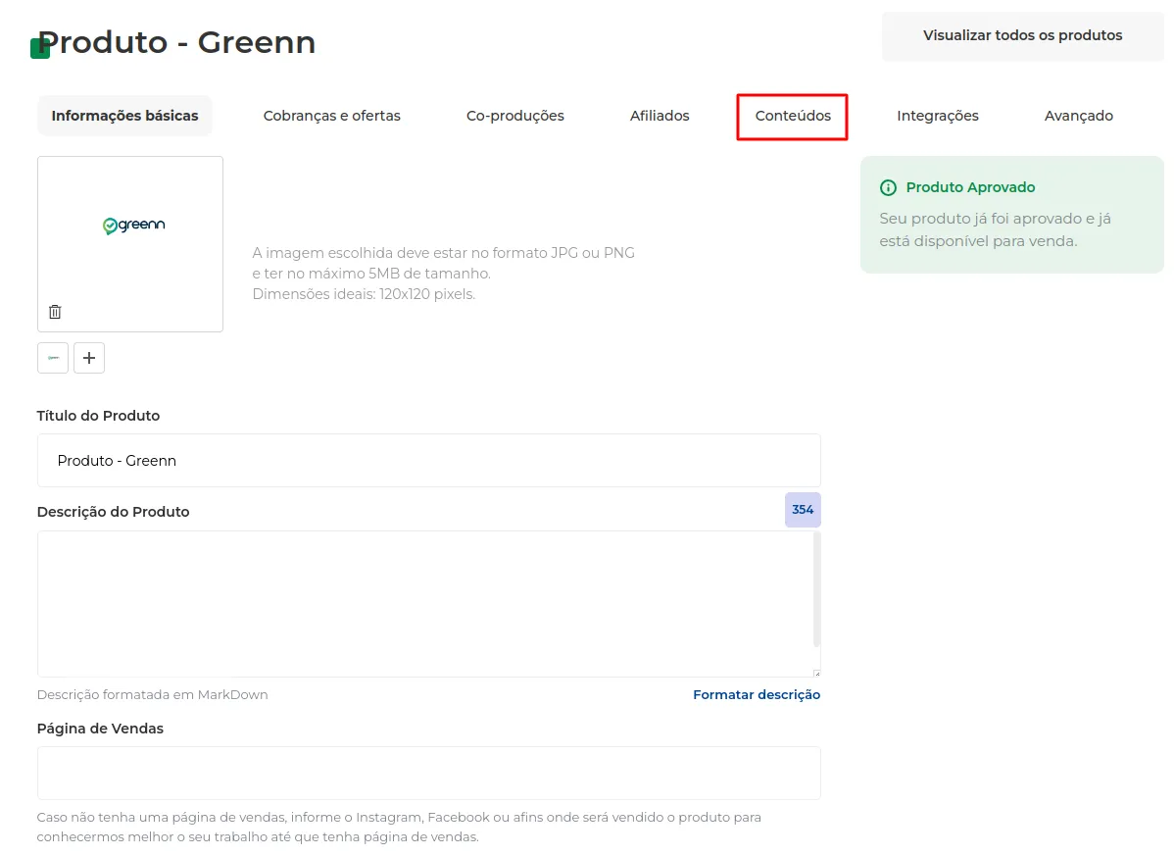Focus the Página de Vendas field

coord(429,773)
